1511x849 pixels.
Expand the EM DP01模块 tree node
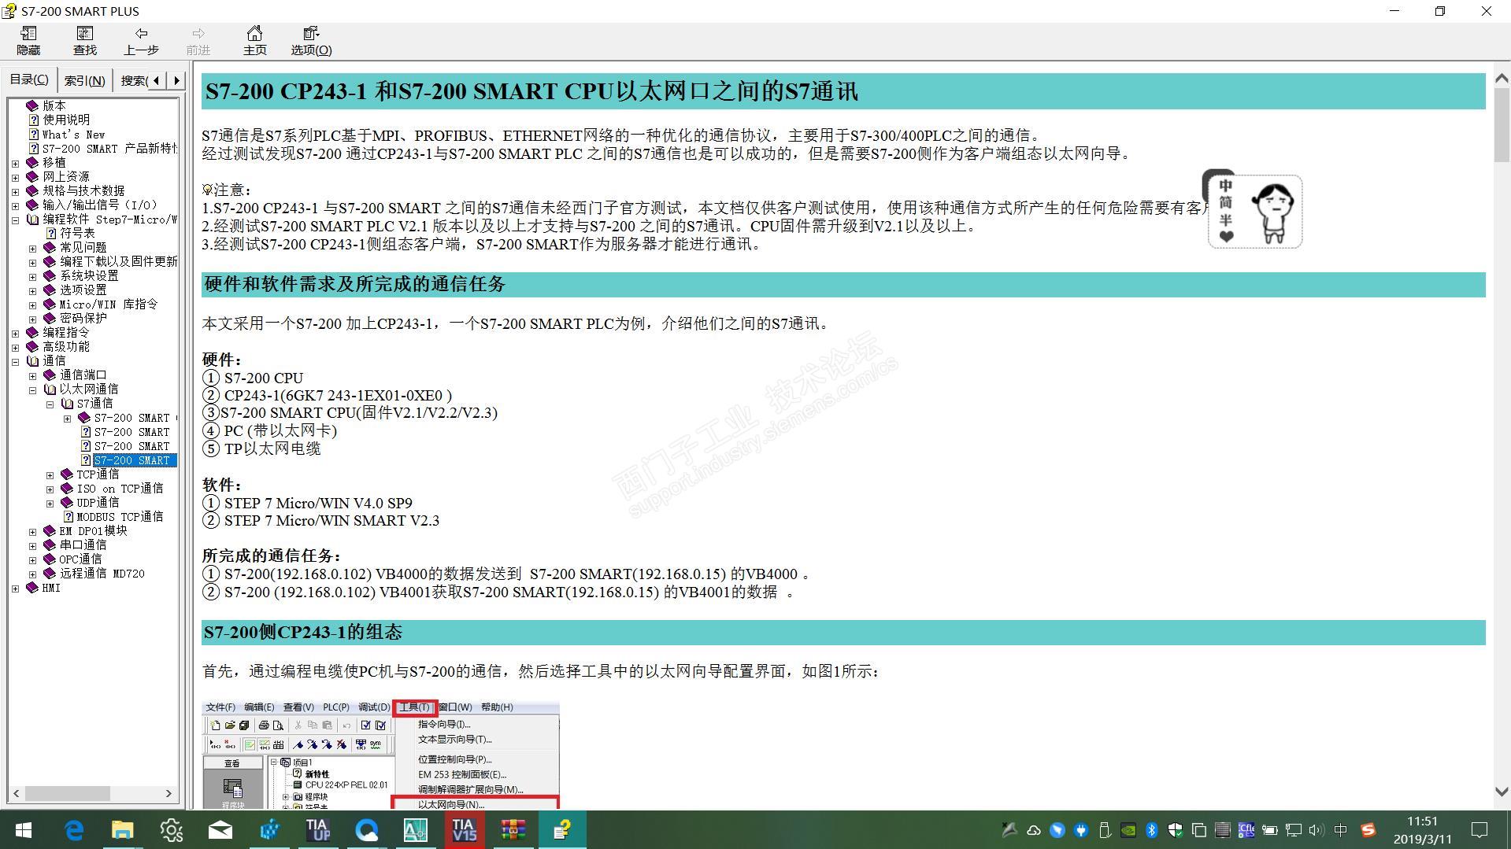(32, 531)
